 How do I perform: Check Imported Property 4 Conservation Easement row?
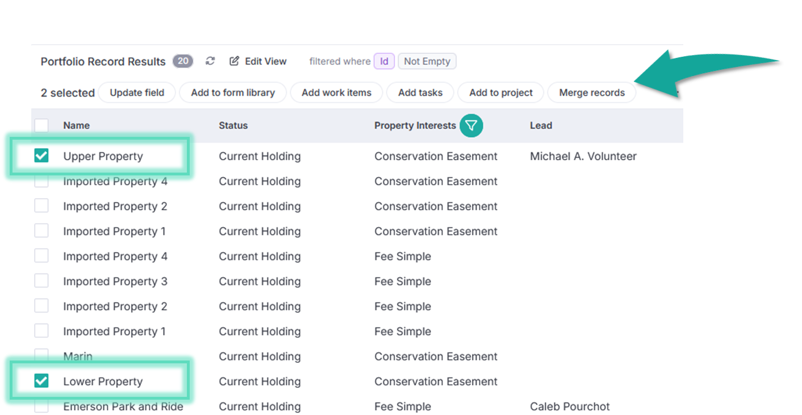[41, 181]
